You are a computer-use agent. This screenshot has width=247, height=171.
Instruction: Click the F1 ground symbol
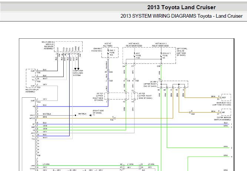click(x=91, y=115)
